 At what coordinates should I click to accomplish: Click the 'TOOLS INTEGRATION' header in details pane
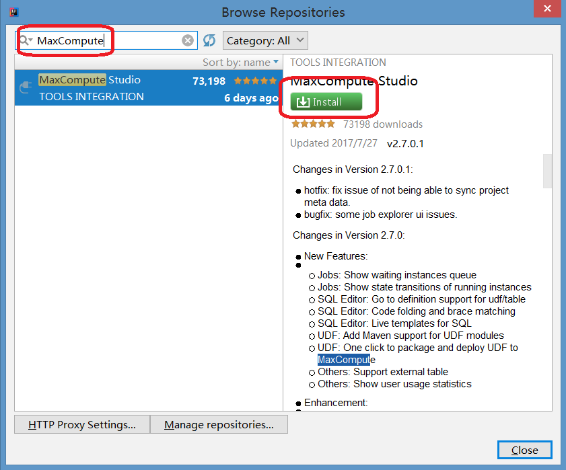click(x=339, y=63)
